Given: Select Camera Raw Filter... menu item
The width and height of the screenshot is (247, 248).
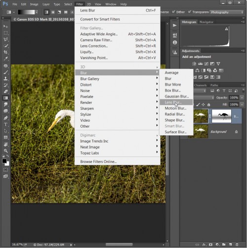Looking at the screenshot, I should click(118, 40).
